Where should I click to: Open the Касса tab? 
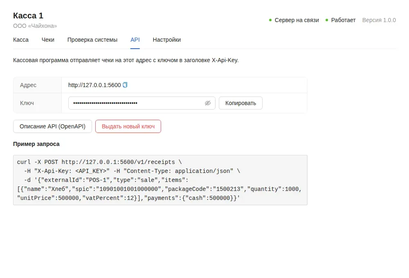click(21, 40)
